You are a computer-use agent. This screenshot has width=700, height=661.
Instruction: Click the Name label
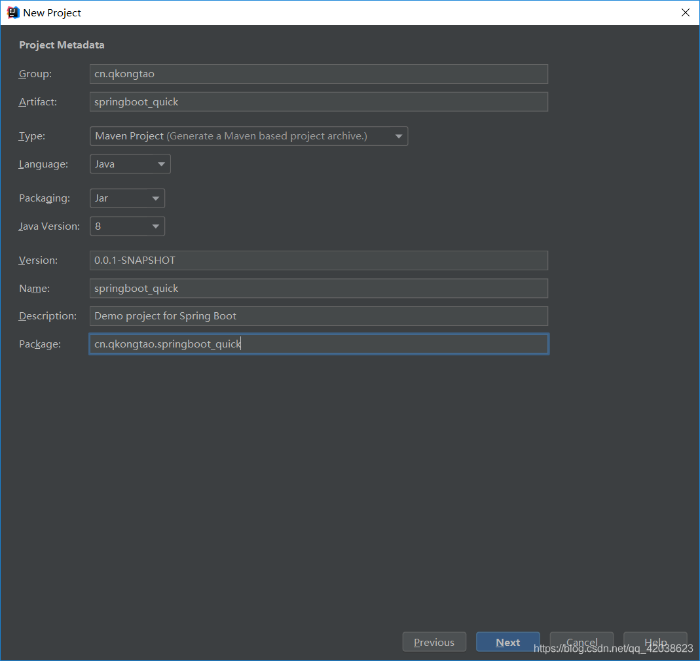click(x=34, y=289)
